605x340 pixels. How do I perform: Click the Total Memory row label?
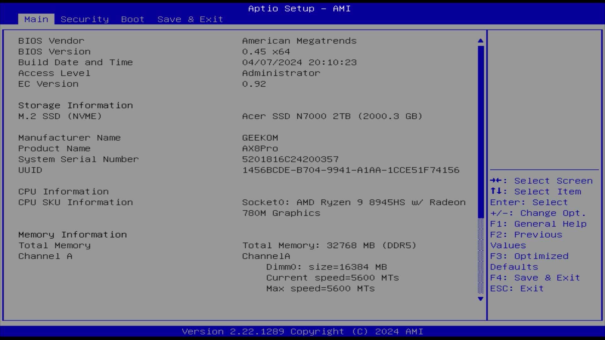(x=54, y=245)
